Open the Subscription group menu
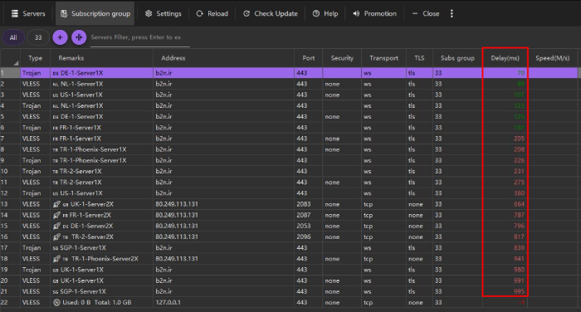This screenshot has width=581, height=312. (95, 14)
